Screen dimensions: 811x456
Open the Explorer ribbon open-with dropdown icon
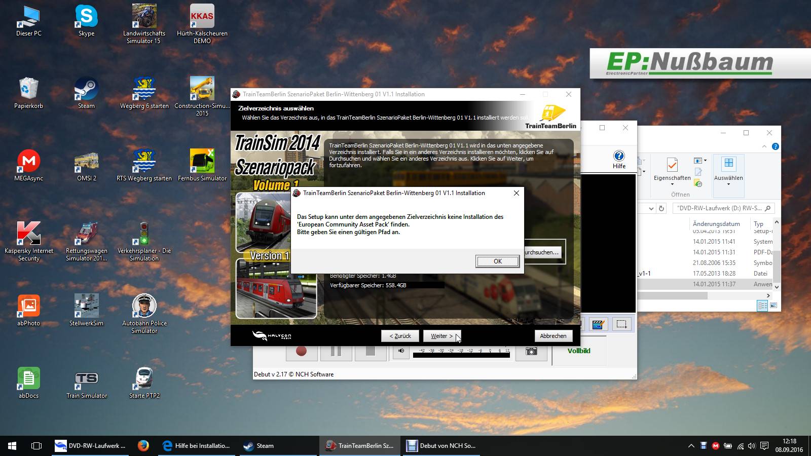[700, 161]
